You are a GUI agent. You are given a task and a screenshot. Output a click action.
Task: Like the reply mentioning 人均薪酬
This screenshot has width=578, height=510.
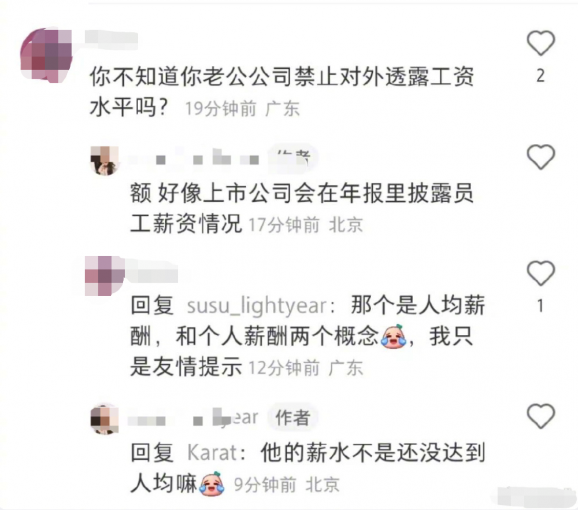[541, 274]
